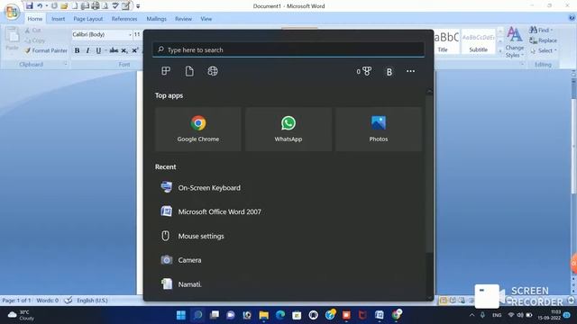Open Photos from Top apps
The image size is (577, 324).
(379, 129)
